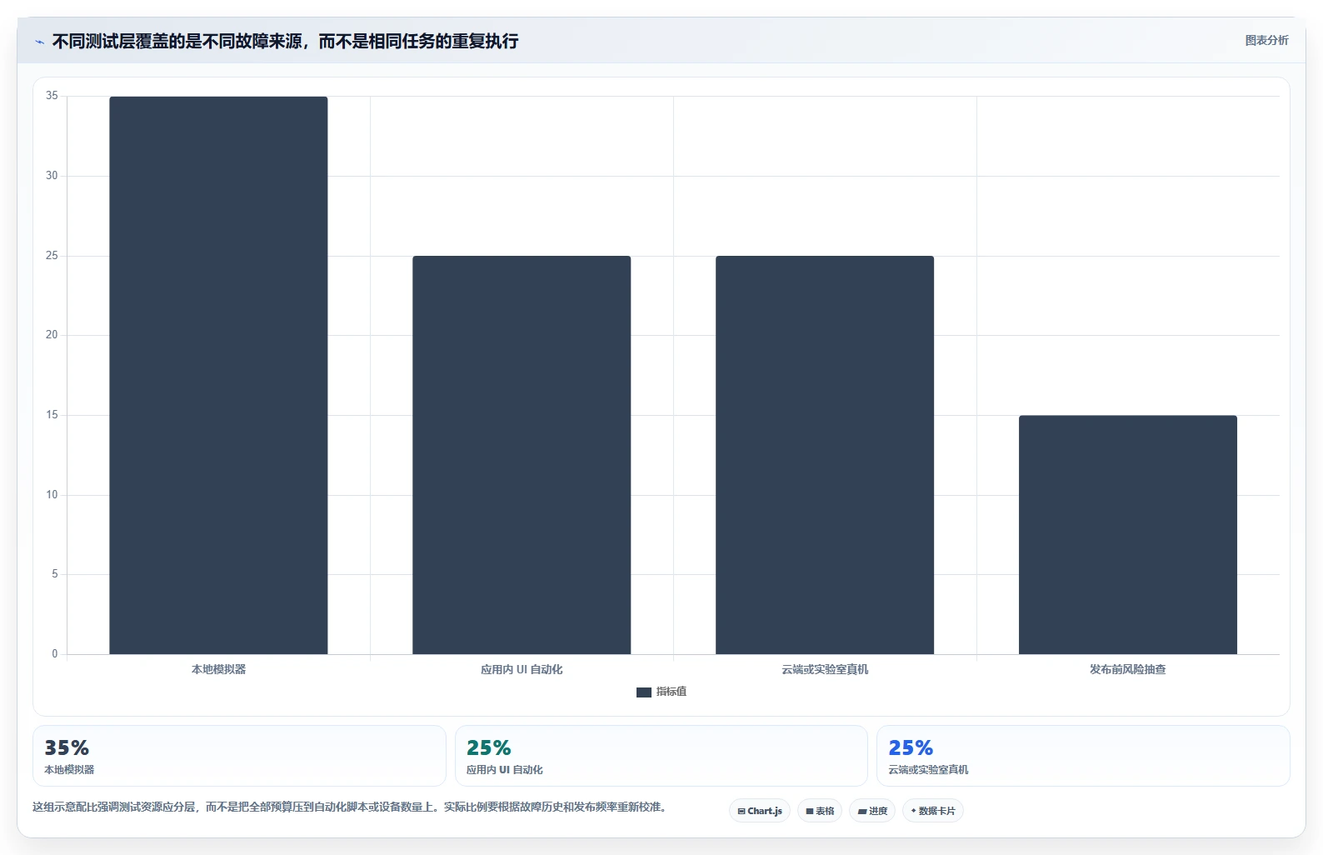Select the Chart.js chip
Image resolution: width=1323 pixels, height=855 pixels.
[760, 811]
